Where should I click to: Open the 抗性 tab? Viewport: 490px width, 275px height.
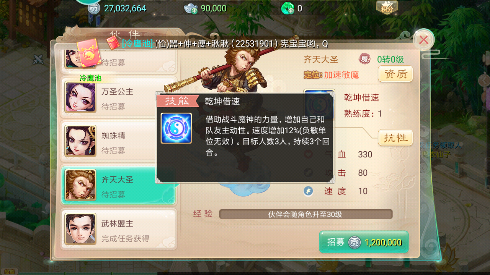coord(395,137)
